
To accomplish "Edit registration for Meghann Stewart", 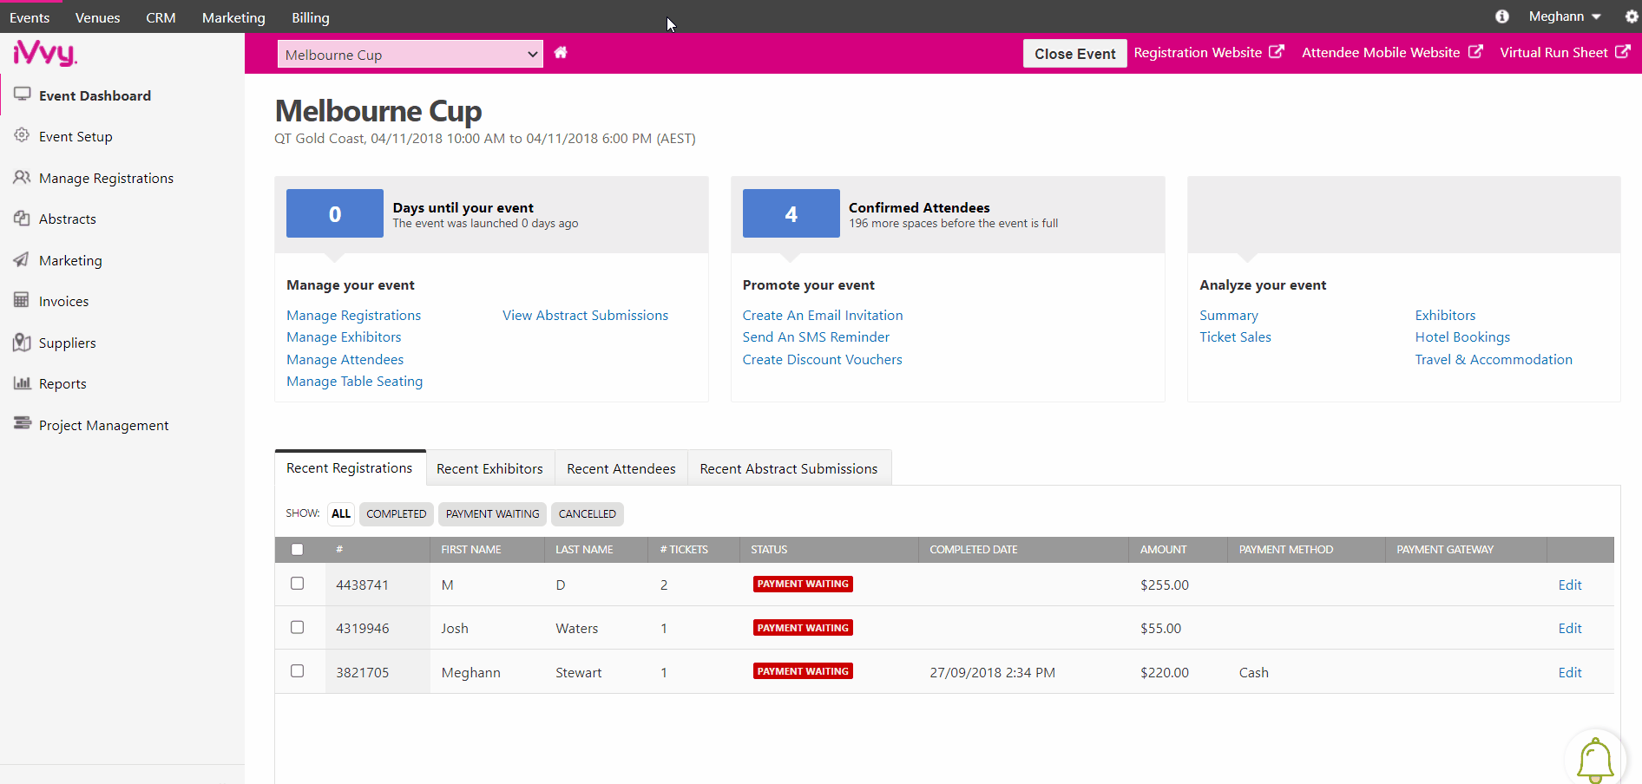I will (1570, 672).
